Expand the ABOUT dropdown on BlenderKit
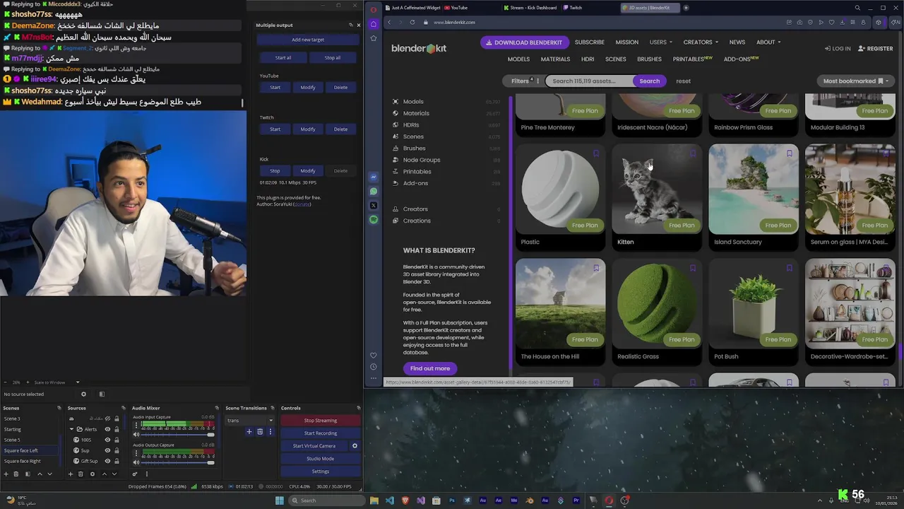The width and height of the screenshot is (904, 509). pyautogui.click(x=768, y=42)
